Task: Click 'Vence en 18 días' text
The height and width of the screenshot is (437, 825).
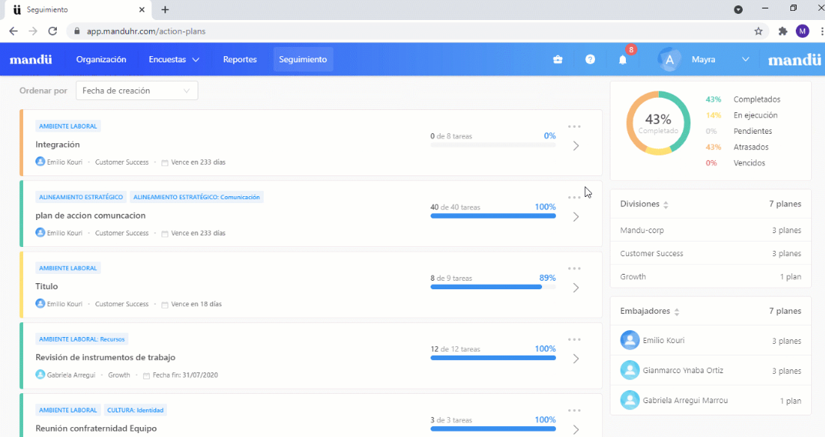Action: [196, 305]
